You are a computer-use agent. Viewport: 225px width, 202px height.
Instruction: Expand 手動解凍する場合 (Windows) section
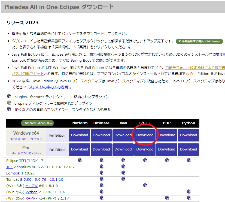(x=199, y=41)
